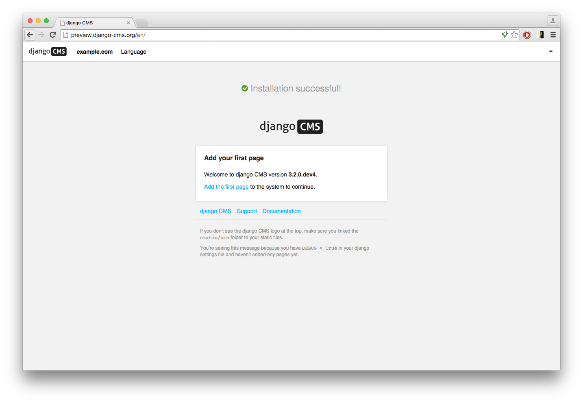This screenshot has height=403, width=583.
Task: Open the browser user profile button
Action: click(x=553, y=20)
